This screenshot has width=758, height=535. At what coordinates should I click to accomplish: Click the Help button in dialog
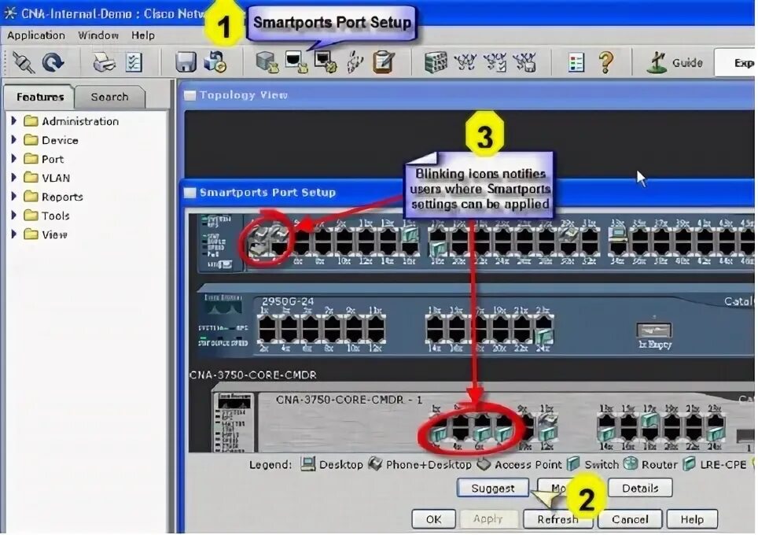coord(692,519)
